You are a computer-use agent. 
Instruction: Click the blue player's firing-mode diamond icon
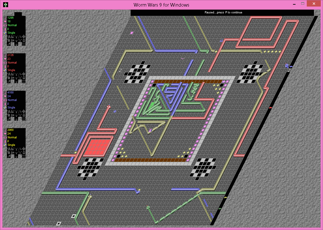tap(5, 108)
